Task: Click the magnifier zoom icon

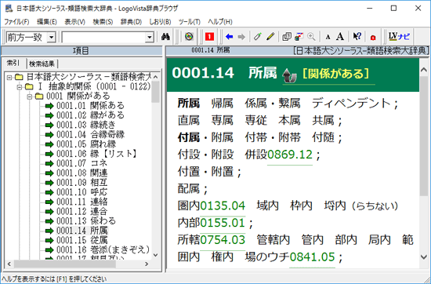Action: pos(311,37)
